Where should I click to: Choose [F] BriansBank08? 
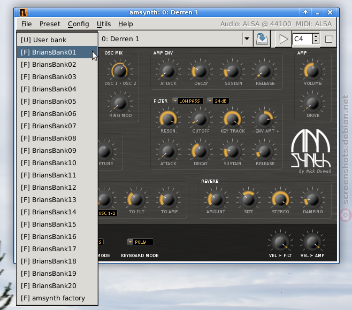coord(57,138)
